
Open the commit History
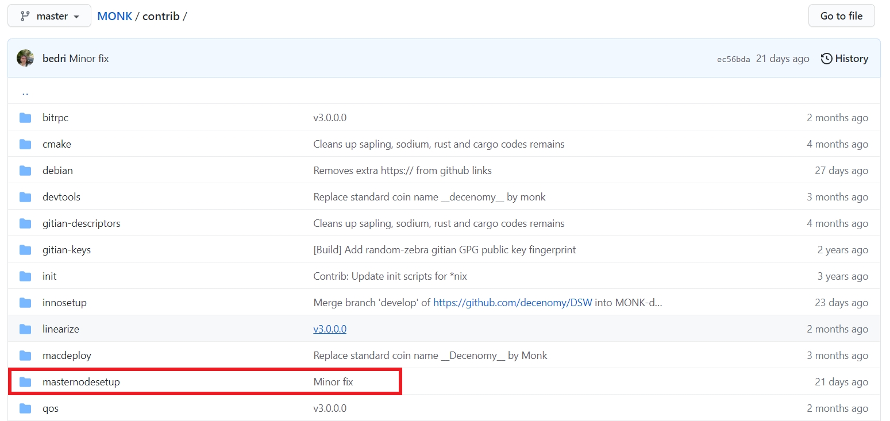click(845, 59)
